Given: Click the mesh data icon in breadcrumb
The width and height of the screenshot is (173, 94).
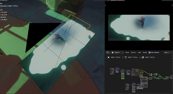Looking at the screenshot, I should (x=126, y=57).
